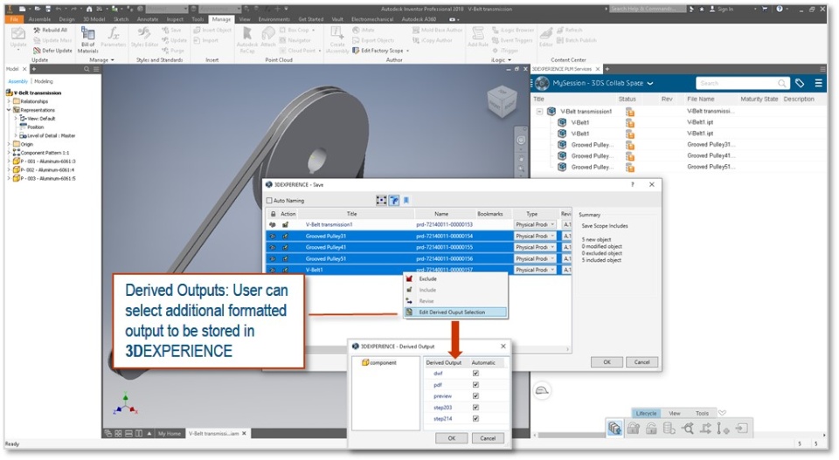Click the Add Rule iLogic icon
This screenshot has height=460, width=839.
pyautogui.click(x=478, y=34)
